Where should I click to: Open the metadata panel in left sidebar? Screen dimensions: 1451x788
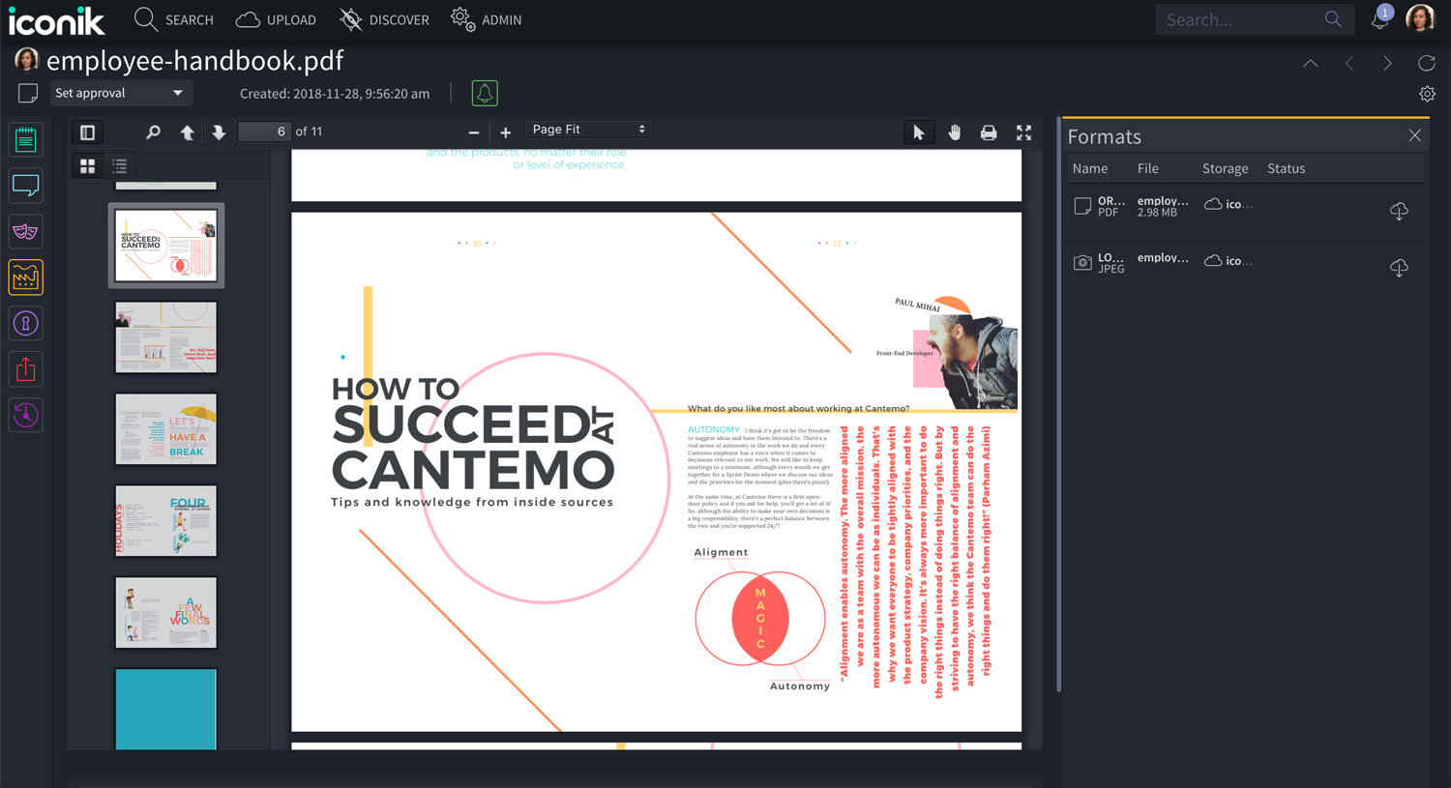click(x=26, y=140)
